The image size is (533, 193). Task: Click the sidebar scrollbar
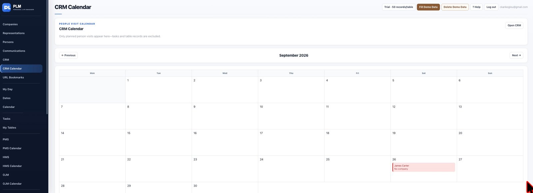(47, 57)
